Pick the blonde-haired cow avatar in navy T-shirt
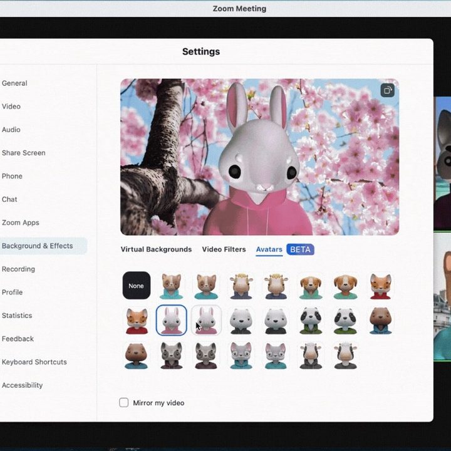 click(x=276, y=286)
